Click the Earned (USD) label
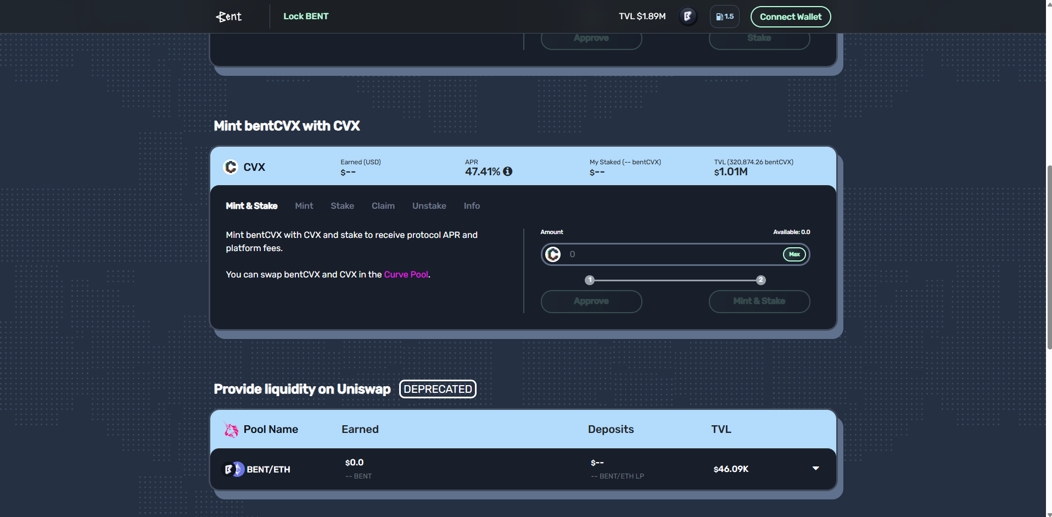Viewport: 1052px width, 517px height. pyautogui.click(x=361, y=162)
